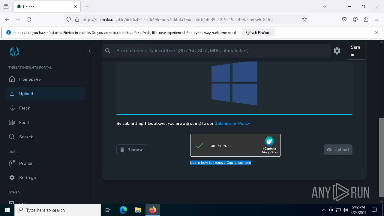This screenshot has width=384, height=216.
Task: Click the Profile person icon
Action: pyautogui.click(x=12, y=163)
